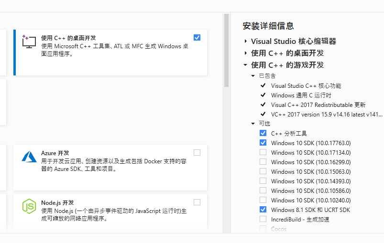Screen dimensions: 384x243
Task: Collapse 使用 C++ 的游戏开发 details node
Action: [245, 65]
